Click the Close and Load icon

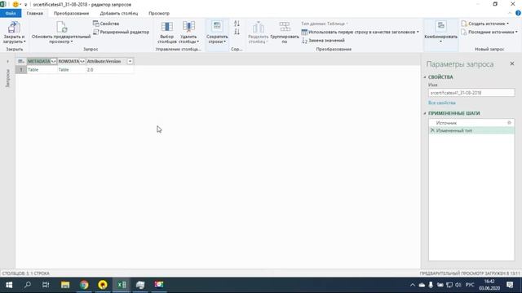click(14, 27)
